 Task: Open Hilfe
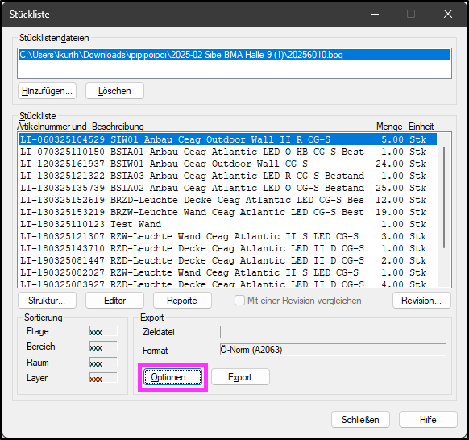point(428,420)
